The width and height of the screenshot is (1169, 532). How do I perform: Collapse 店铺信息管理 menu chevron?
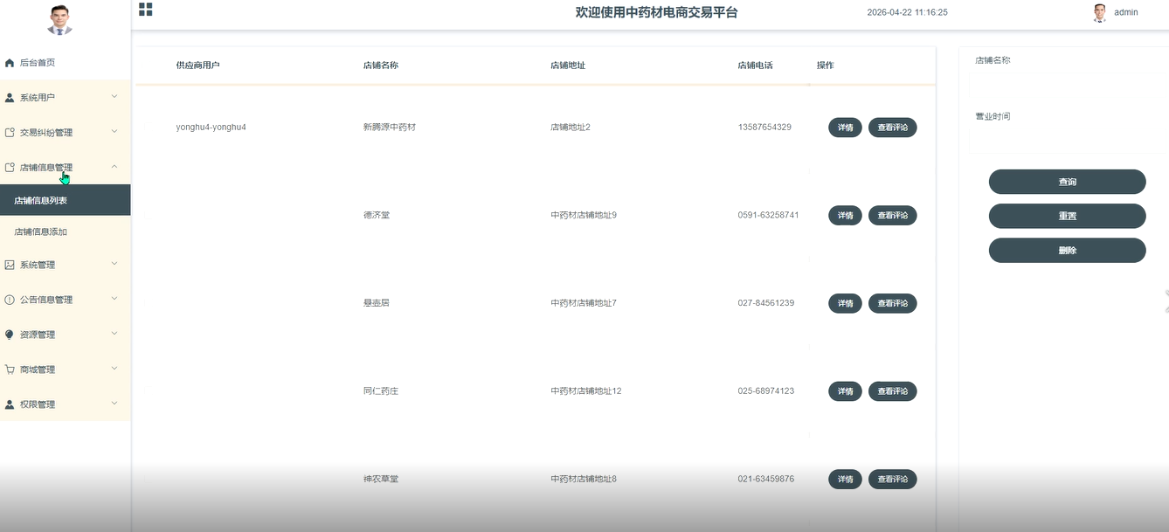pos(114,166)
